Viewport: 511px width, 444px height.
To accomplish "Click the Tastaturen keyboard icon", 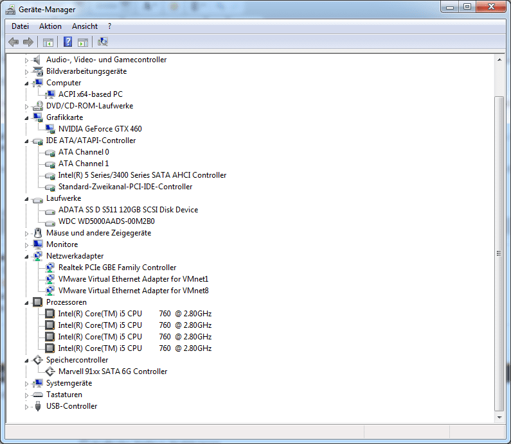I will click(x=38, y=395).
